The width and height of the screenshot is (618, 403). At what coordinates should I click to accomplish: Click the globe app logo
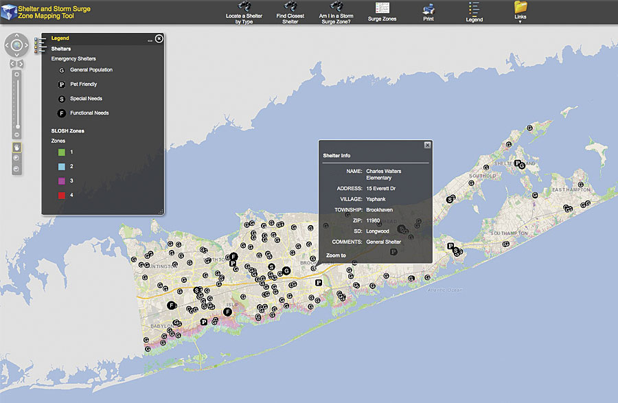[8, 12]
